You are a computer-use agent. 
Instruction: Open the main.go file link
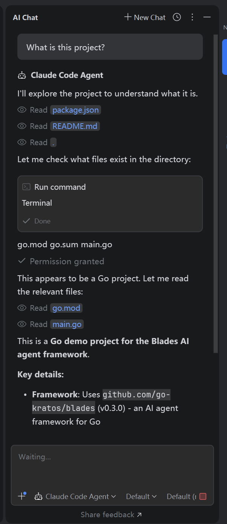coord(67,324)
